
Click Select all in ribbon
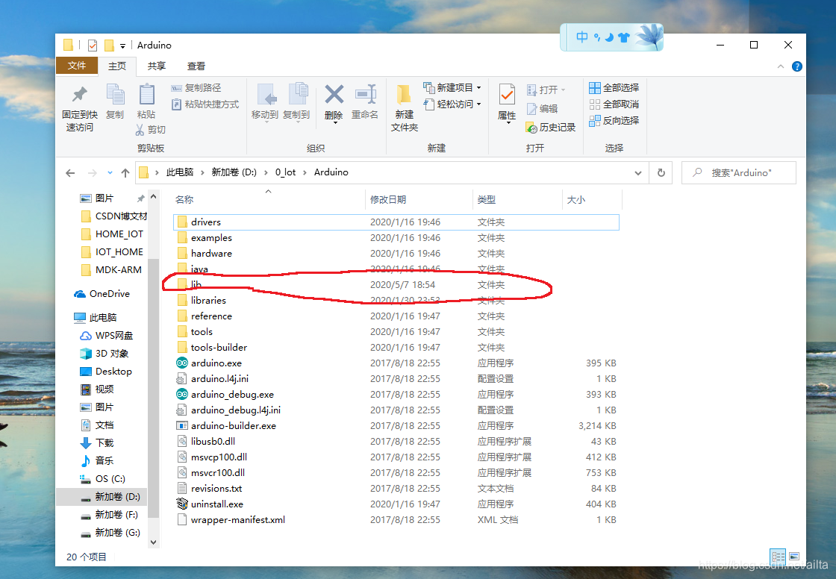(614, 88)
